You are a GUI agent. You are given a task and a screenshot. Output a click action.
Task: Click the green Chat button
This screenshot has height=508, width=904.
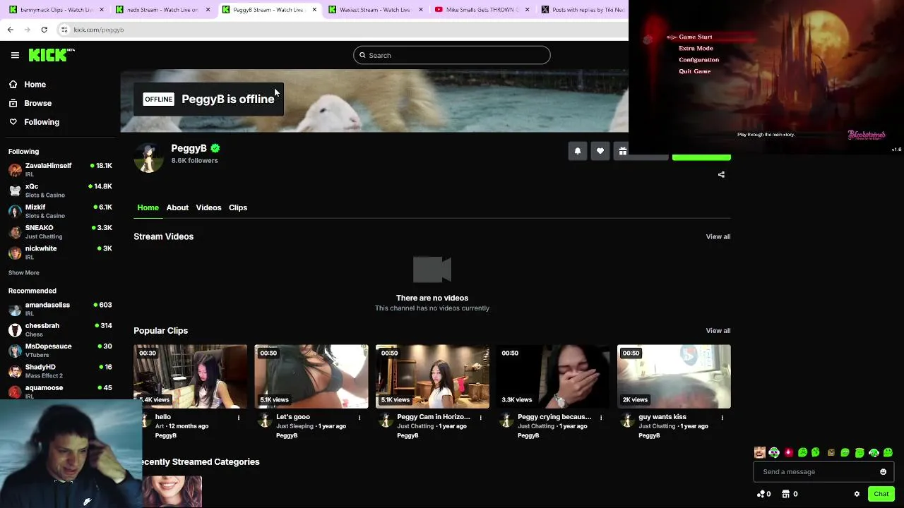(881, 494)
